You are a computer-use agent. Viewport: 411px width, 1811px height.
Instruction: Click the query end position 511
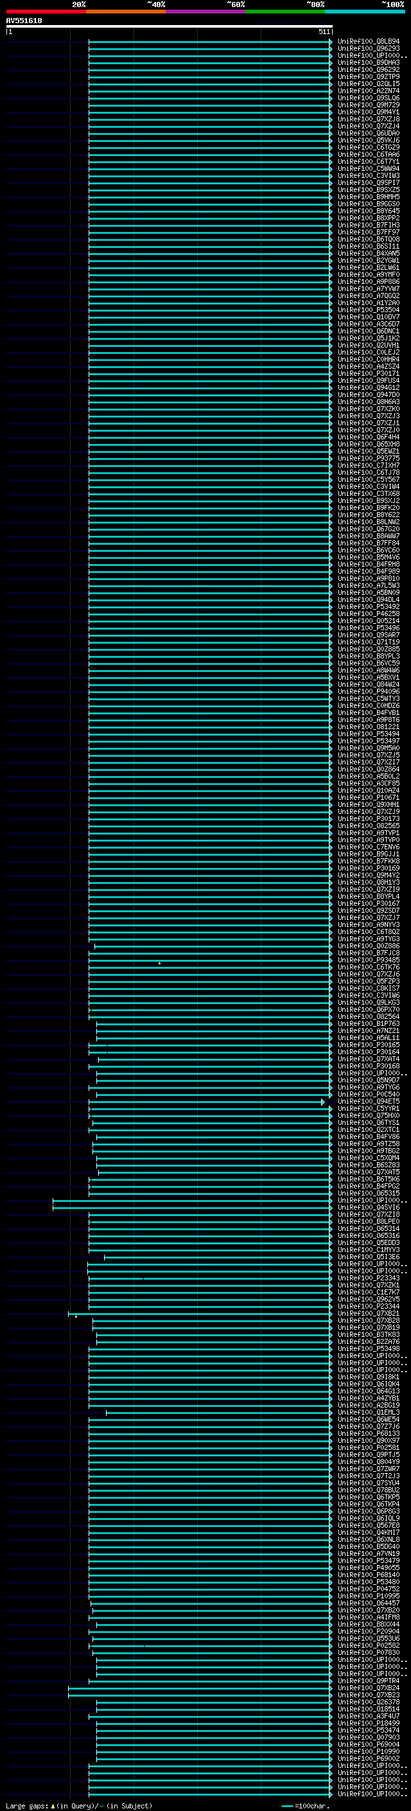[x=324, y=31]
